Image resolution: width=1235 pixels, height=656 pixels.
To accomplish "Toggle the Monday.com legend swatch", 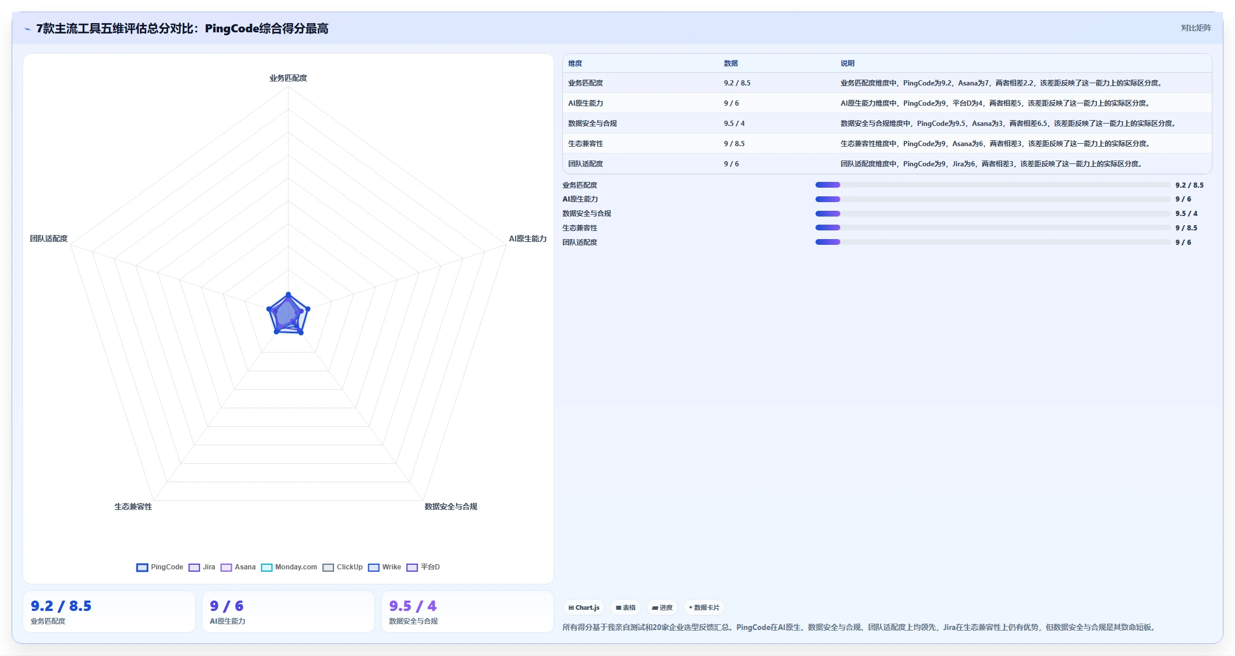I will click(266, 568).
